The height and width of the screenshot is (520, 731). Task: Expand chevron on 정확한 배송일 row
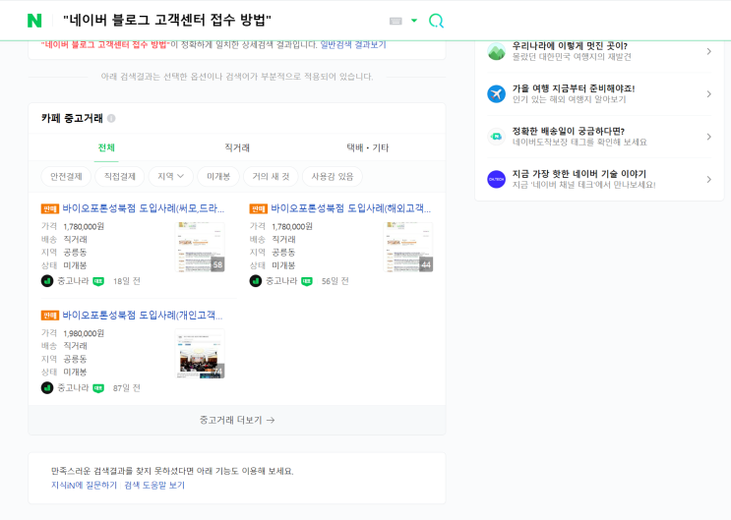(x=708, y=137)
